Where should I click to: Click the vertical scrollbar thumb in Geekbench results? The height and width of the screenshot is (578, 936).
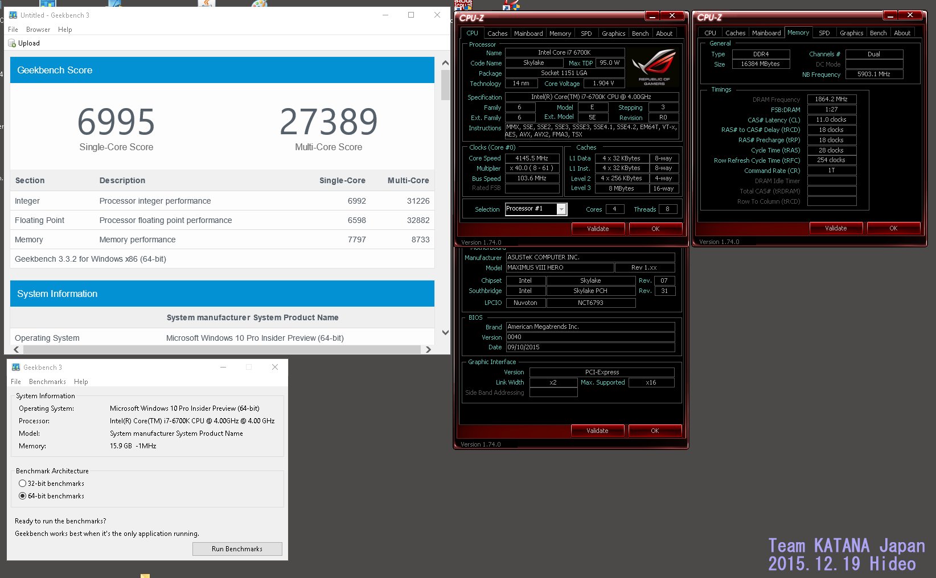click(x=445, y=85)
